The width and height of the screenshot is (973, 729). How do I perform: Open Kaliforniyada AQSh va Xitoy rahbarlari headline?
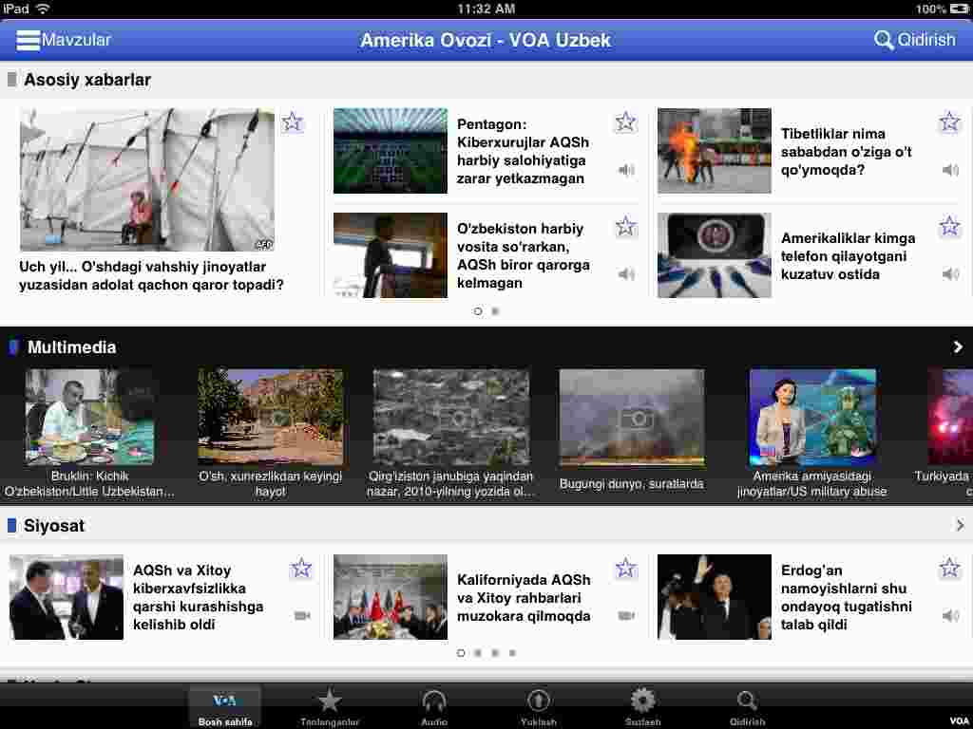coord(524,598)
